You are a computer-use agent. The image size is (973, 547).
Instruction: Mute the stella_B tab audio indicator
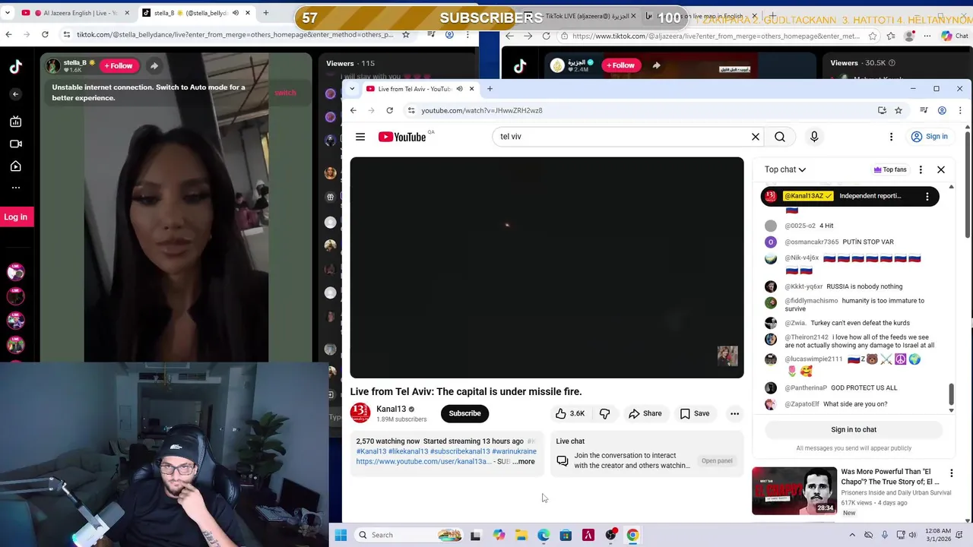click(235, 13)
